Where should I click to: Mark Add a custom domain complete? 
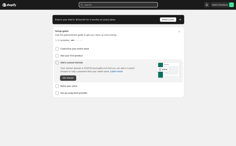click(x=57, y=62)
